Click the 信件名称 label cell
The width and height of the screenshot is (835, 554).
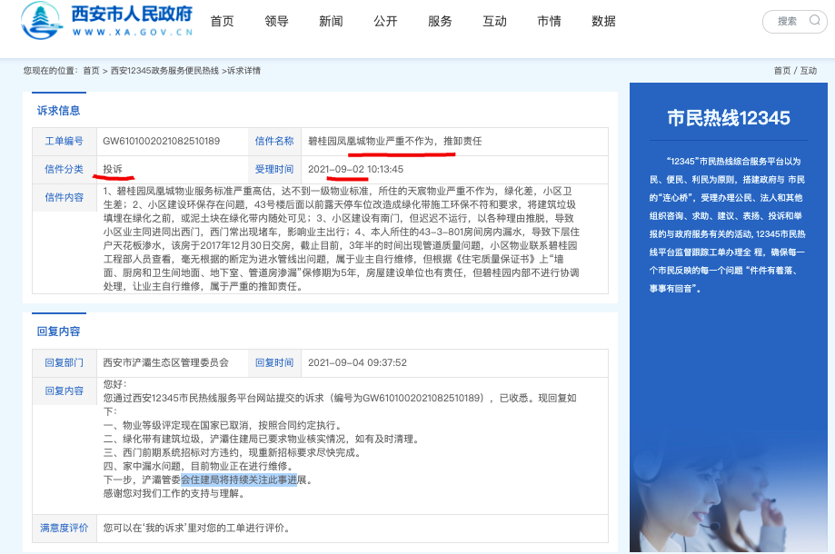point(274,142)
